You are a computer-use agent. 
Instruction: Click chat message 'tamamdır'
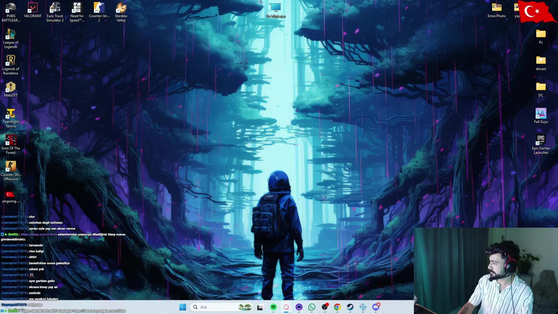(36, 245)
